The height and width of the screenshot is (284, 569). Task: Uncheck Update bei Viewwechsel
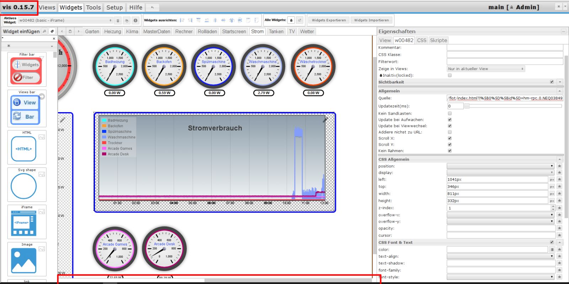pos(450,126)
